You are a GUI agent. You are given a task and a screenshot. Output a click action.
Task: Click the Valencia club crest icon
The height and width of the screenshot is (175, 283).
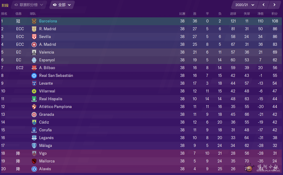[34, 52]
